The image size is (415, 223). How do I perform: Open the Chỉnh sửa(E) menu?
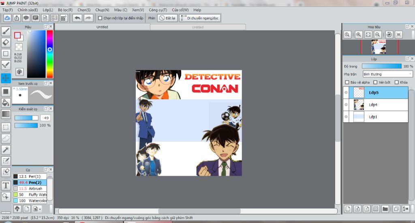click(x=28, y=10)
